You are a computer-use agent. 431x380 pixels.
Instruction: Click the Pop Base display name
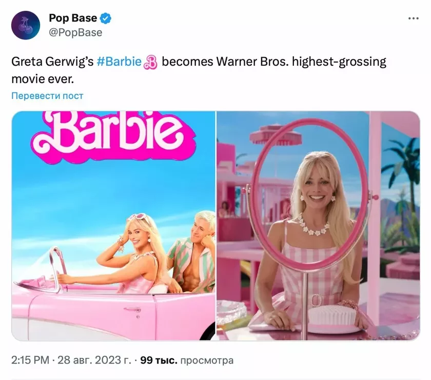coord(73,18)
